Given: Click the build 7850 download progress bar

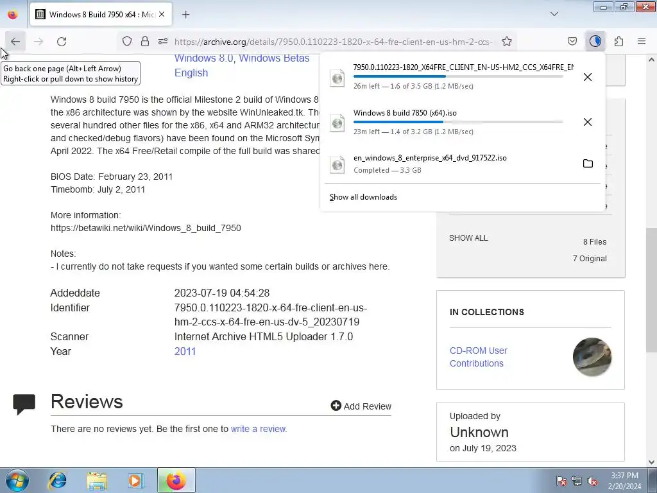Looking at the screenshot, I should pyautogui.click(x=458, y=122).
